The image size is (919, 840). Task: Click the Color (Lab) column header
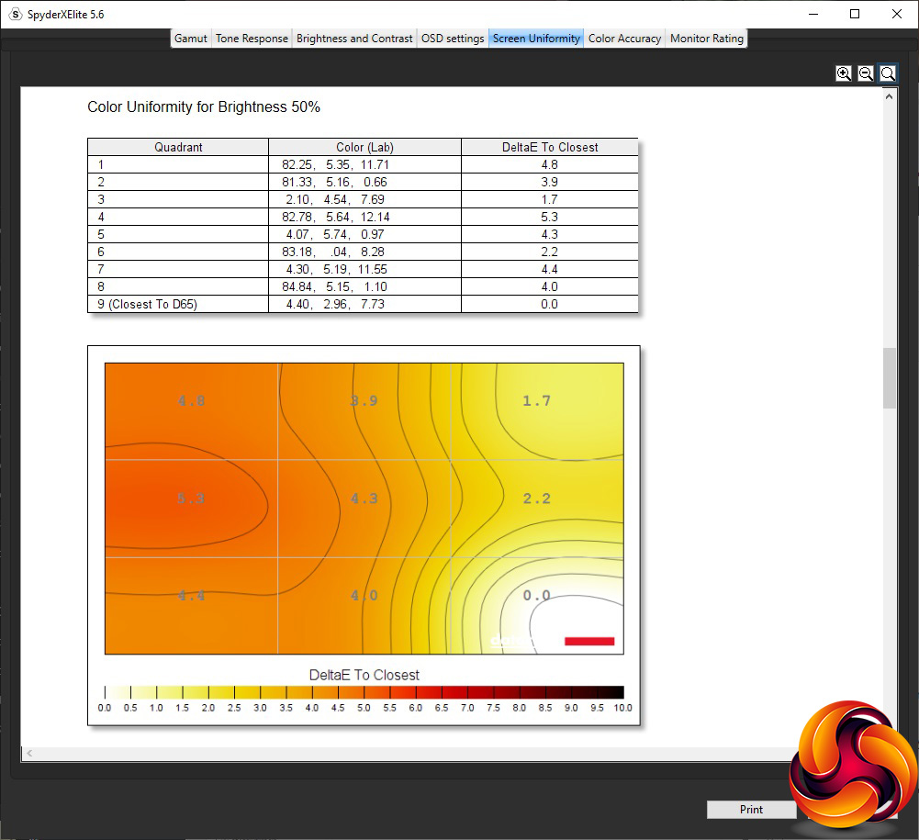[x=364, y=147]
